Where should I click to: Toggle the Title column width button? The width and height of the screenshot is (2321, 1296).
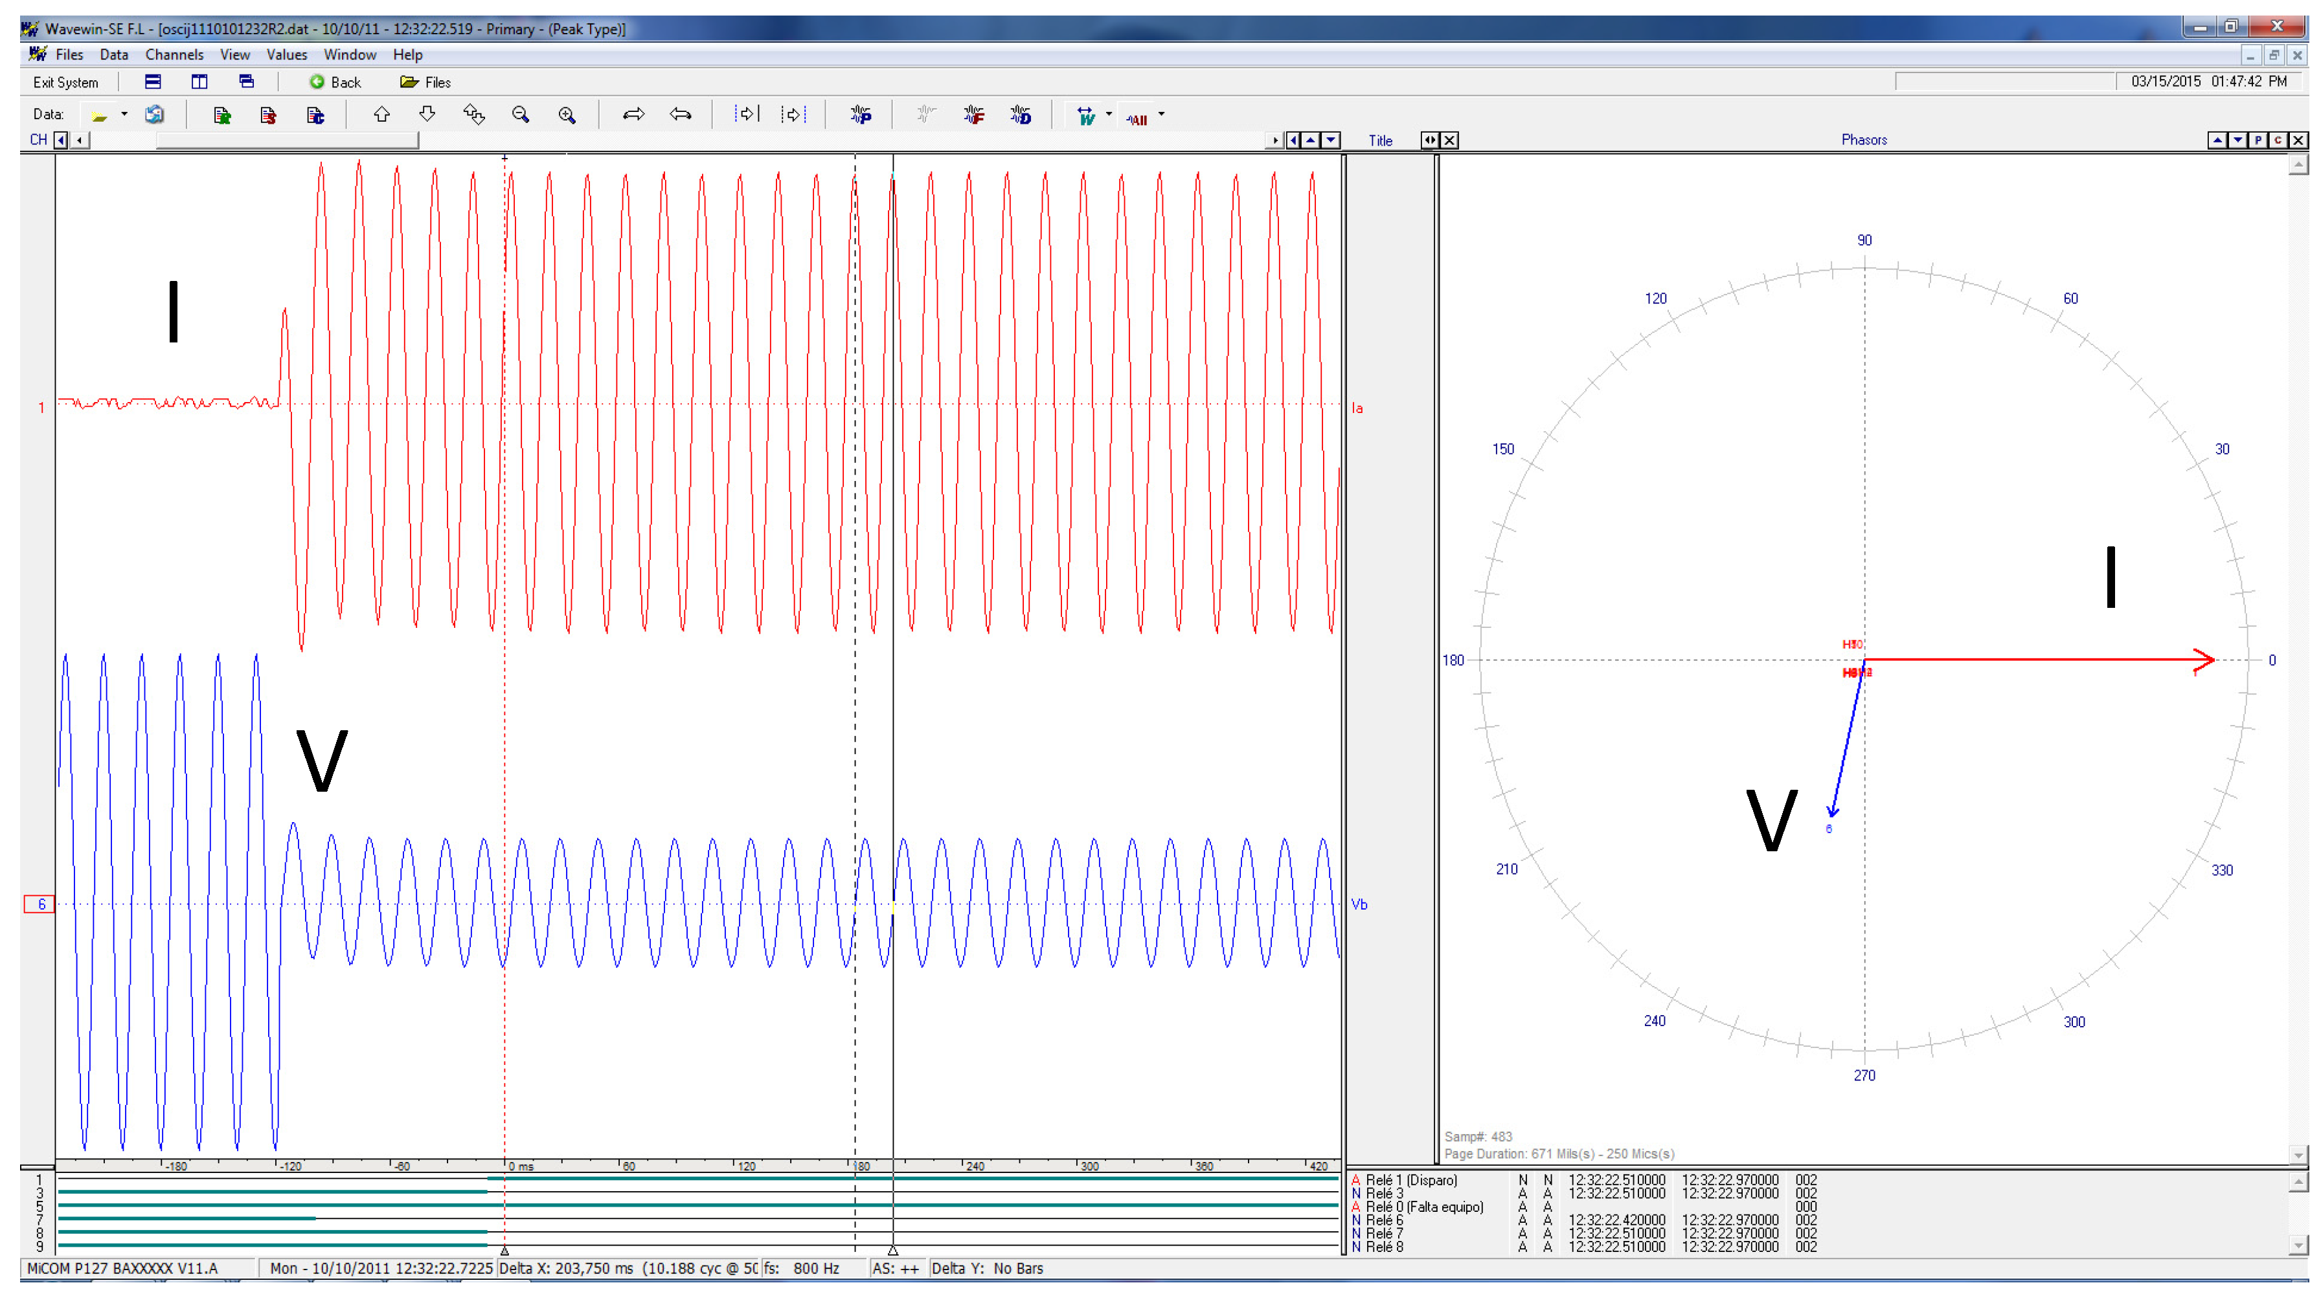(x=1430, y=140)
